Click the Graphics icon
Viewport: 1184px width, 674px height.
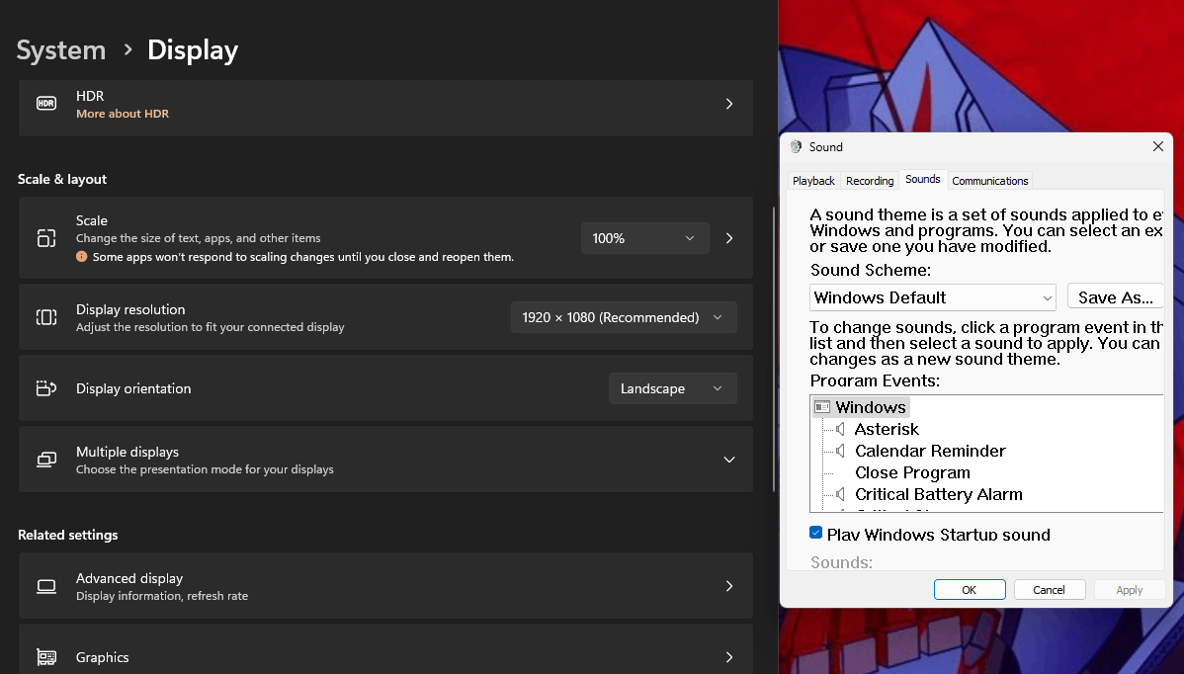point(46,657)
